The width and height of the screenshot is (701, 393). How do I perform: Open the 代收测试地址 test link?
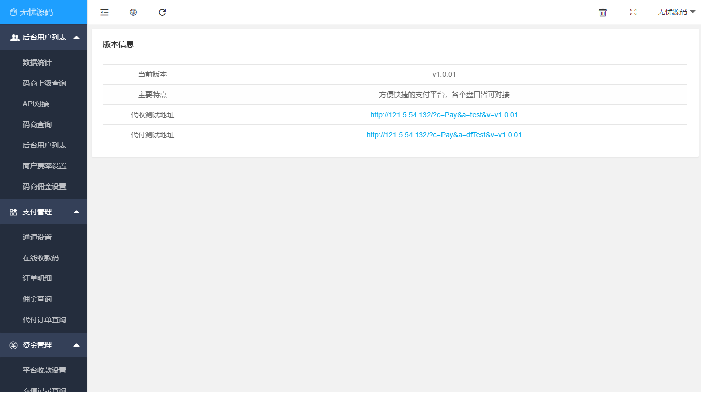coord(444,115)
